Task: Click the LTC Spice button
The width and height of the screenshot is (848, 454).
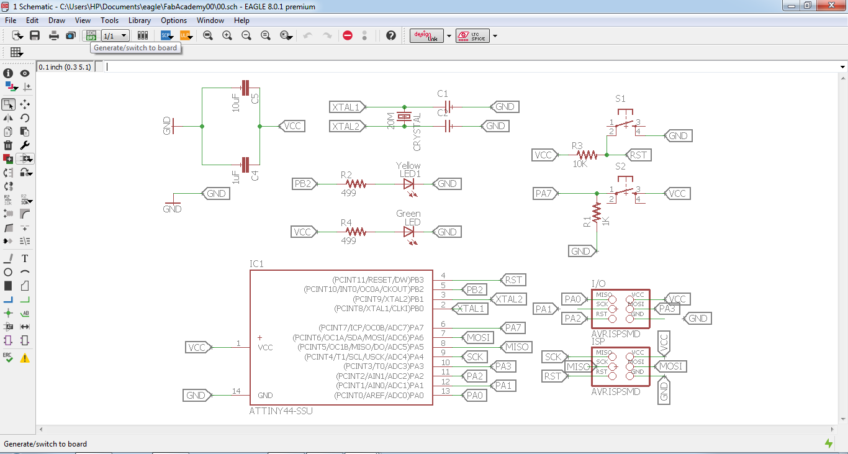Action: pos(472,36)
